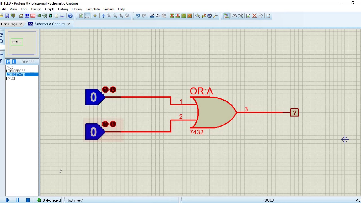
Task: Open the Bill of Materials icon
Action: [56, 16]
